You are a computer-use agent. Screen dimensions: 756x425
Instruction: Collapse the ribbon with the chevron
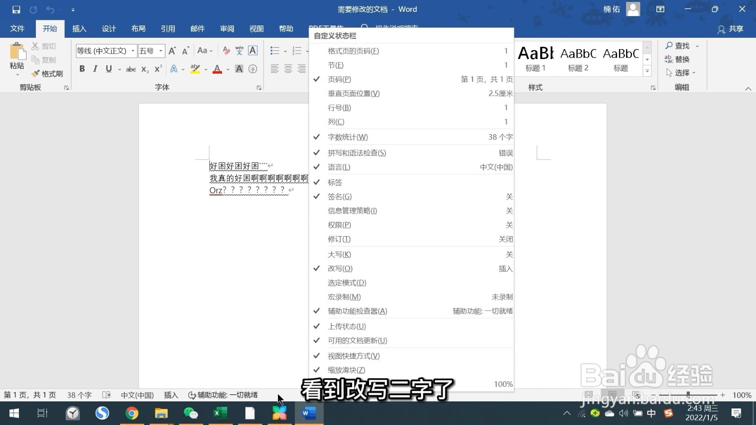(x=748, y=88)
